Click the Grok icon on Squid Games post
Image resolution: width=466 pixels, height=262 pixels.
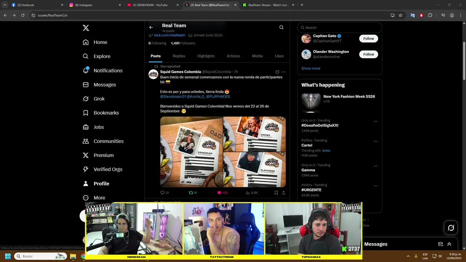(277, 72)
